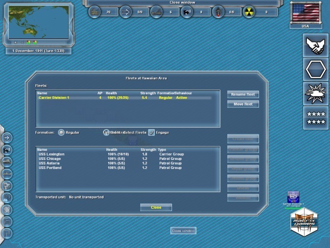Click the Close button in fleets dialog
Image resolution: width=330 pixels, height=248 pixels.
[156, 207]
